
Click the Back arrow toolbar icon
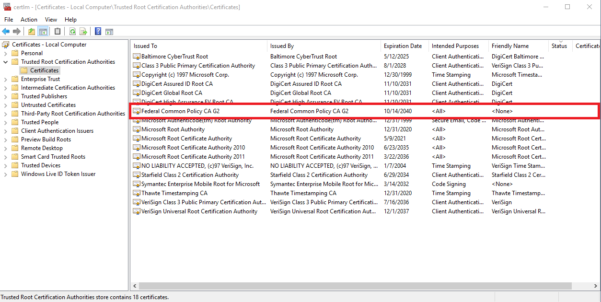6,32
